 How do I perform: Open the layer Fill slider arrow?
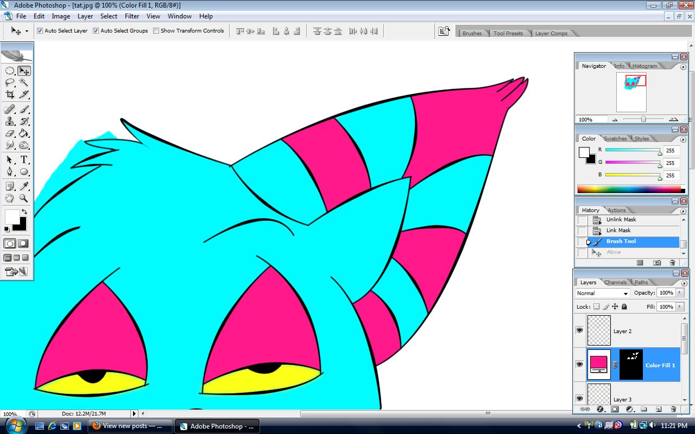tap(680, 307)
